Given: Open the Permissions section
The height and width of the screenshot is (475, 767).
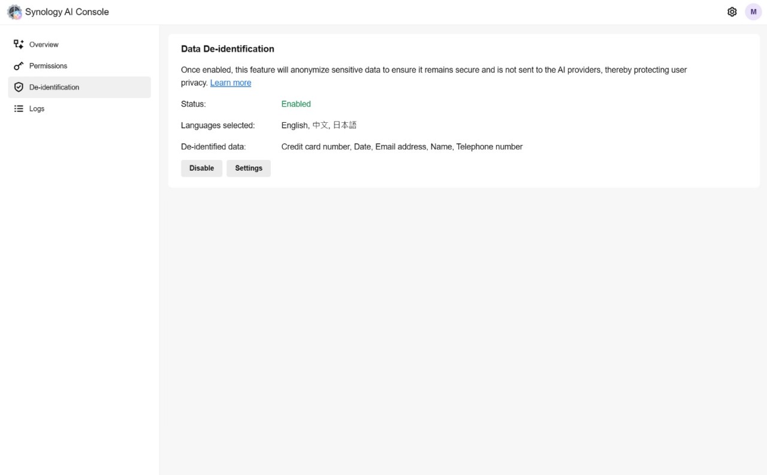Looking at the screenshot, I should click(x=48, y=66).
